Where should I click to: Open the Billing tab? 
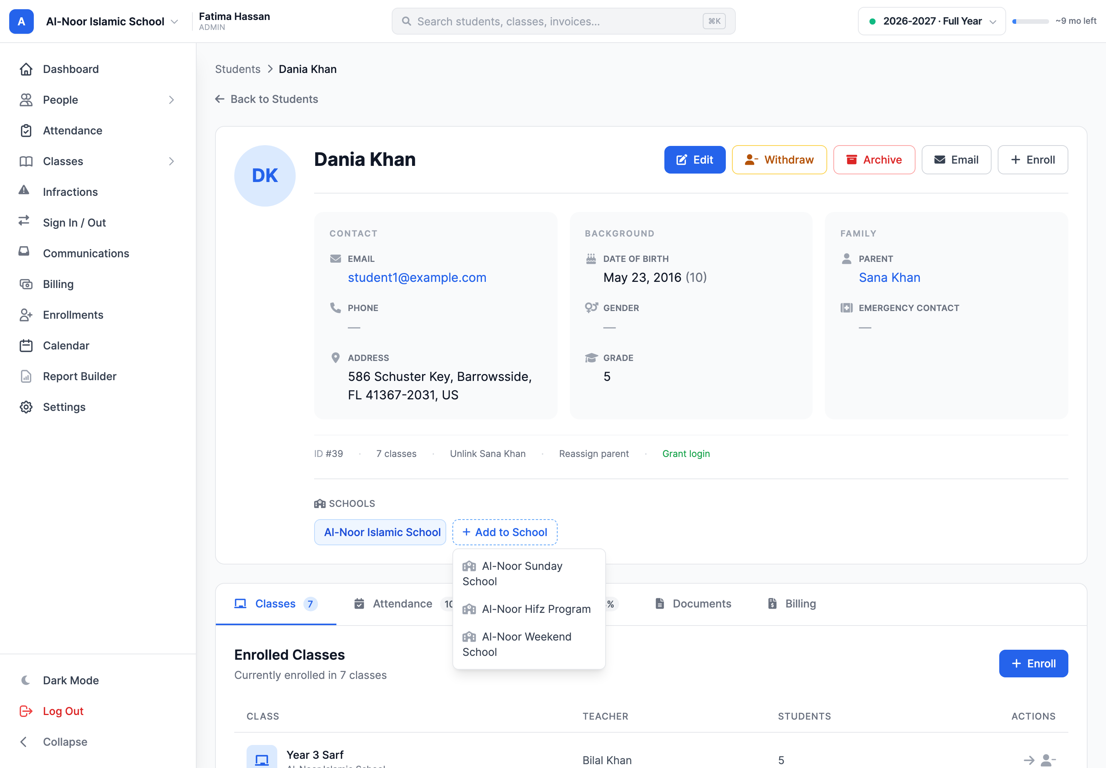pos(792,604)
